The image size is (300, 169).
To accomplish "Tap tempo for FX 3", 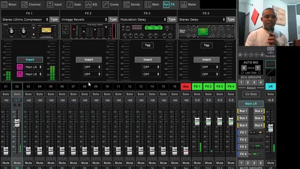I will tap(148, 46).
